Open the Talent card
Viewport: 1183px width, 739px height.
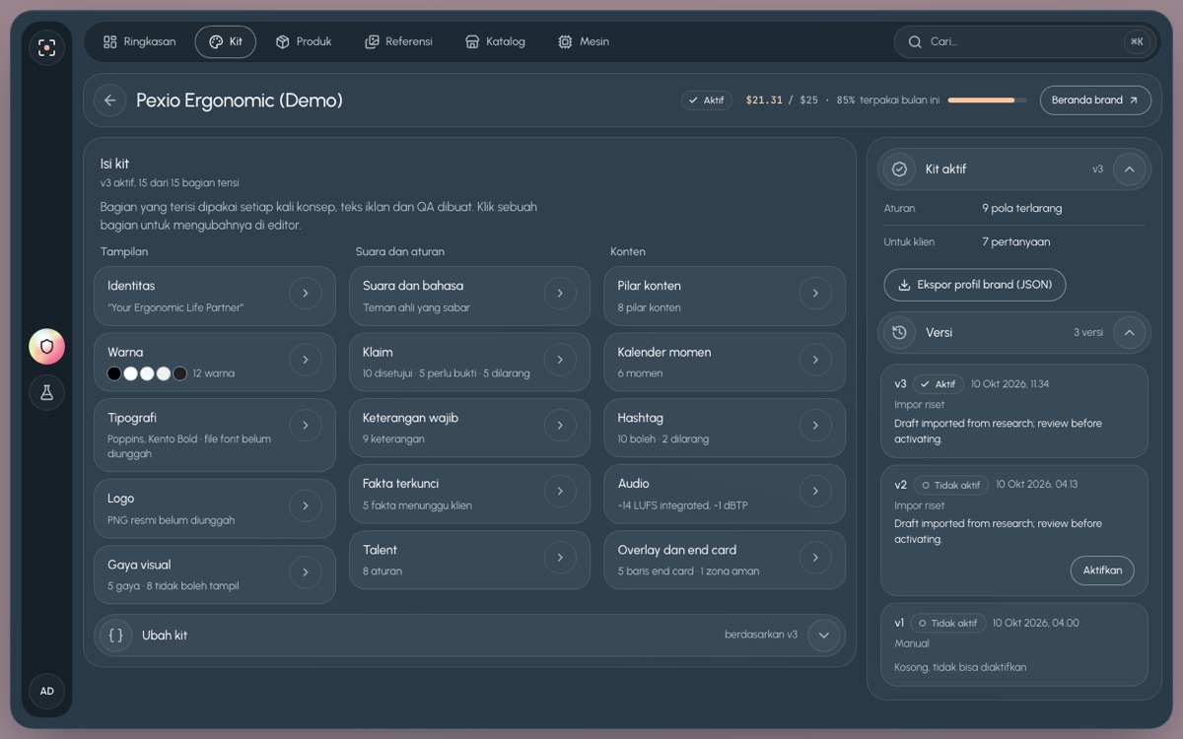pos(470,560)
